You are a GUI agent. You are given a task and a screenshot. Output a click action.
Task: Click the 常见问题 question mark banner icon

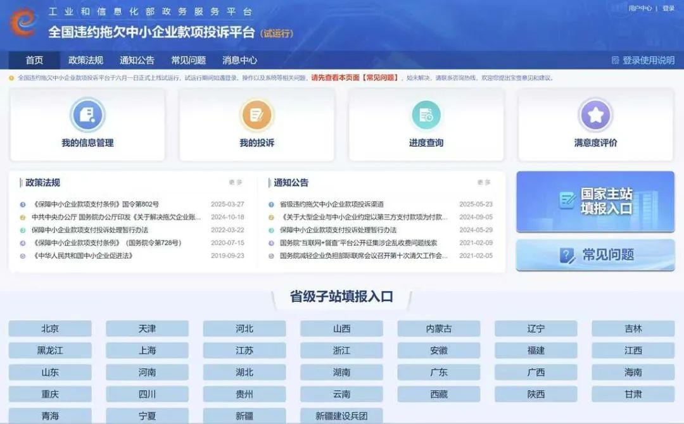click(x=567, y=255)
